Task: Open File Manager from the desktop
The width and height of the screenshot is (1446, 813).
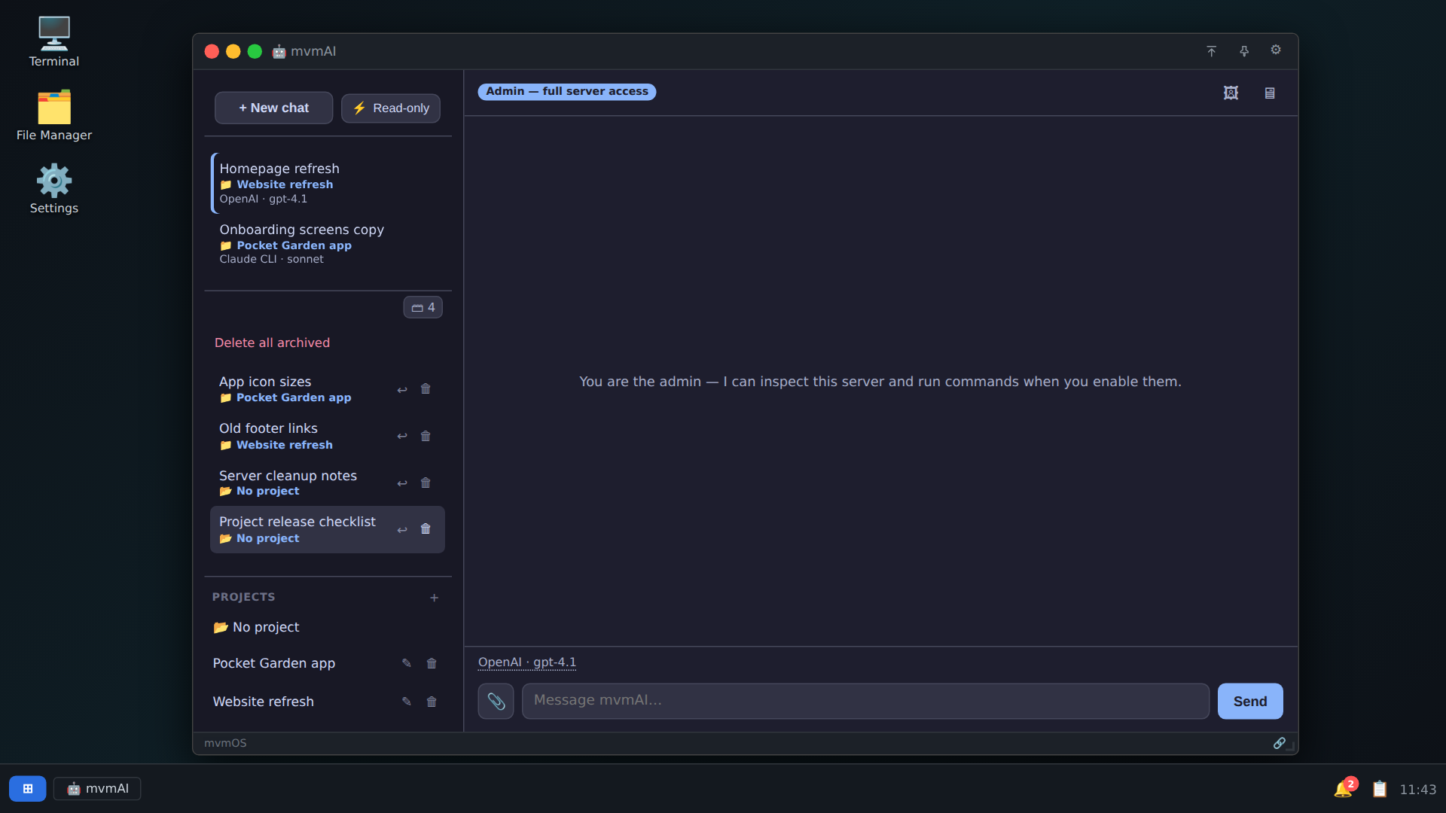Action: point(54,115)
